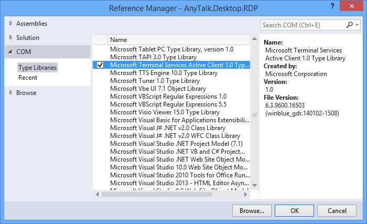Select Recent under COM

(x=28, y=78)
